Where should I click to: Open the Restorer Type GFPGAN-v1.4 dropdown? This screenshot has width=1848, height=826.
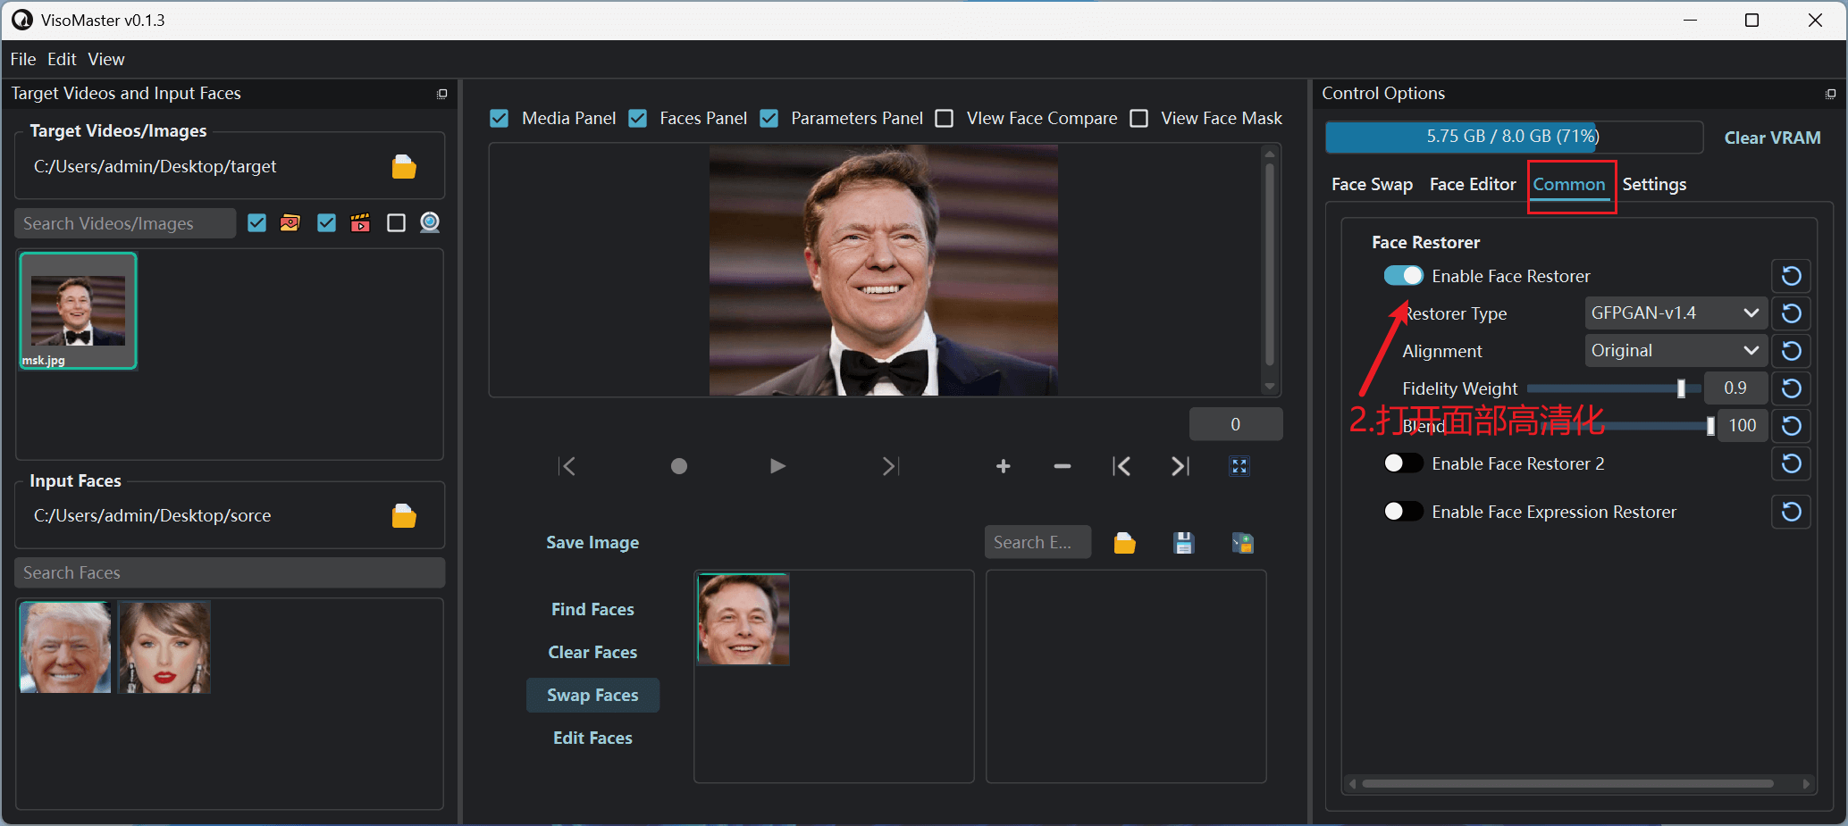[x=1676, y=313]
